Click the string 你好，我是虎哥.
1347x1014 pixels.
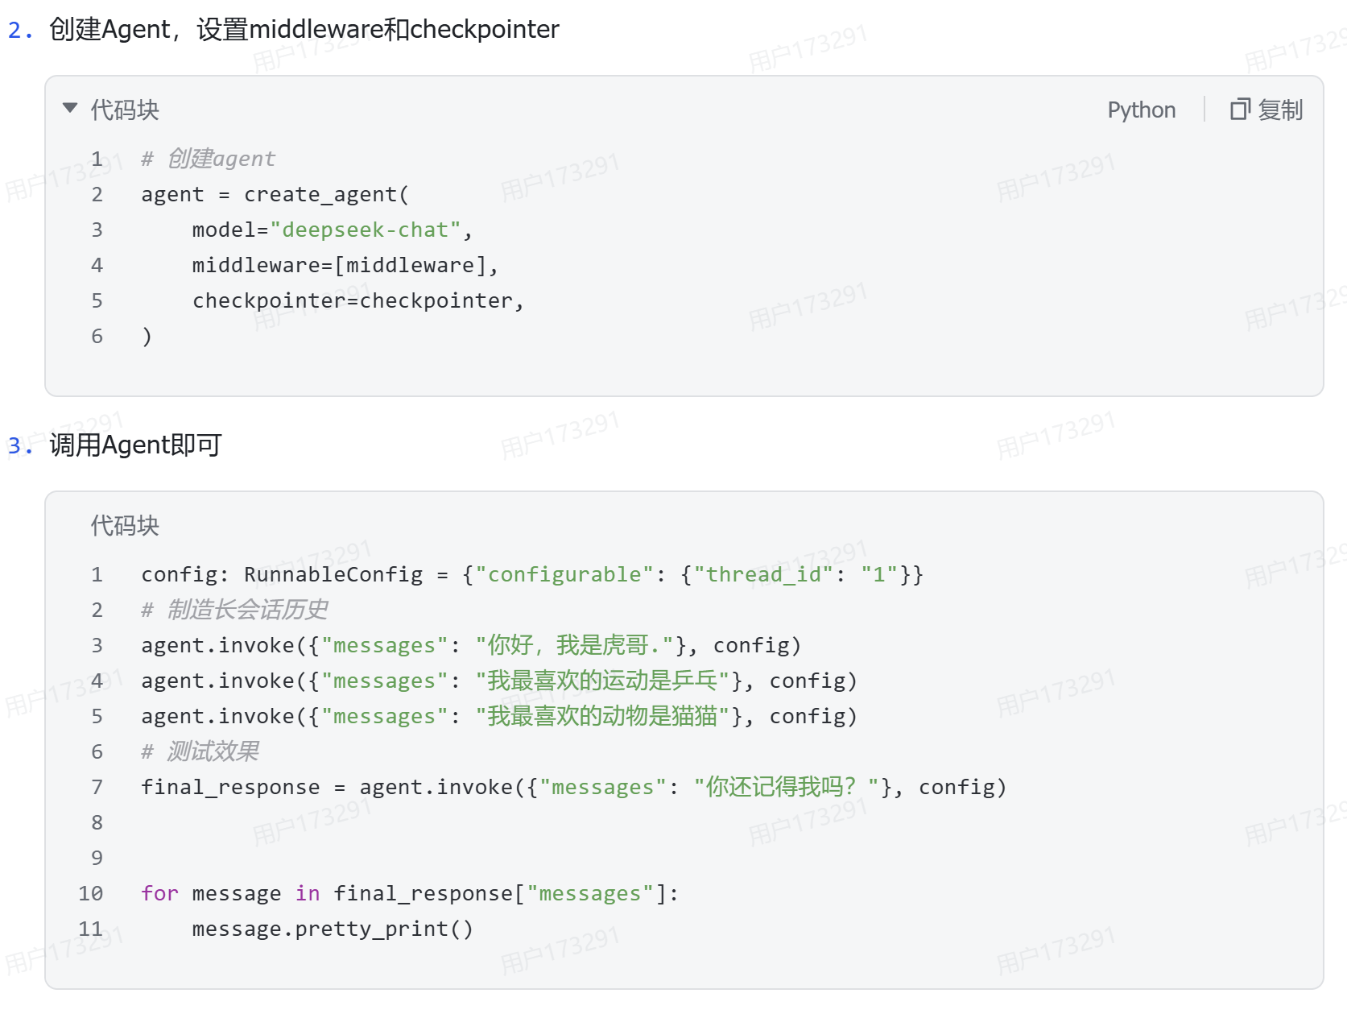[575, 645]
